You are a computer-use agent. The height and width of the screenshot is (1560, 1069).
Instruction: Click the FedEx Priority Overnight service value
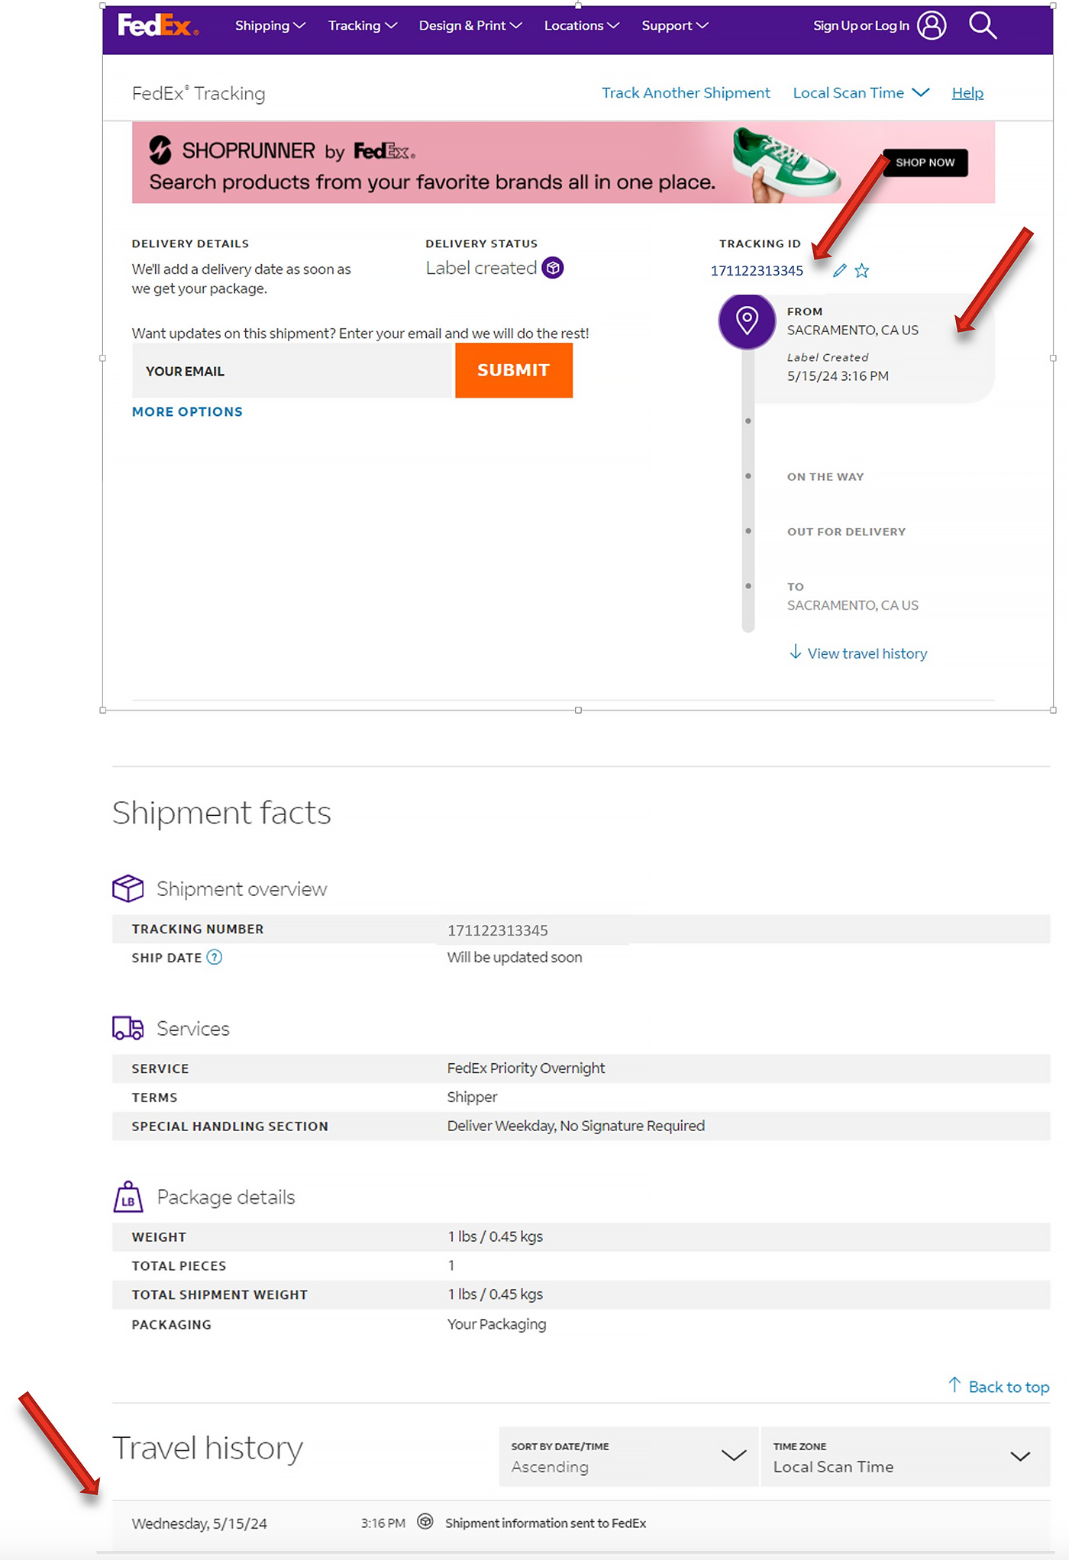tap(525, 1068)
